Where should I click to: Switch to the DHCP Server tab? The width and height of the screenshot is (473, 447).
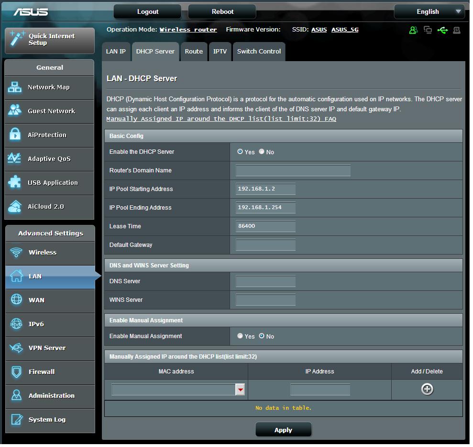pyautogui.click(x=156, y=52)
